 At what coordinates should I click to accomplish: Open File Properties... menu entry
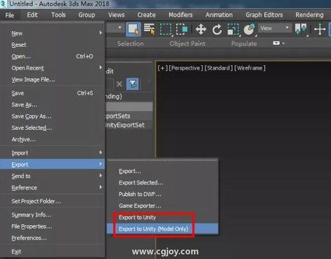coord(52,227)
